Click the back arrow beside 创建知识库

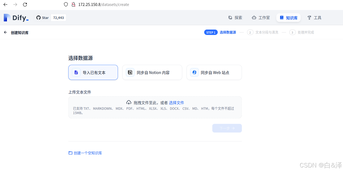(5, 33)
